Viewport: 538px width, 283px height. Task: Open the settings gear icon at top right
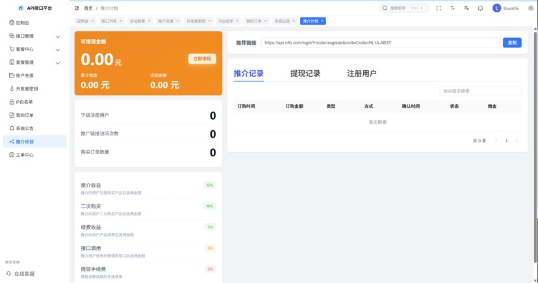pos(530,8)
